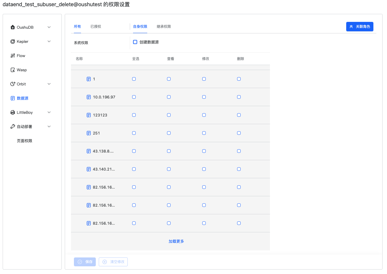Switch to the 已授权 tab
This screenshot has height=274, width=387.
[95, 26]
